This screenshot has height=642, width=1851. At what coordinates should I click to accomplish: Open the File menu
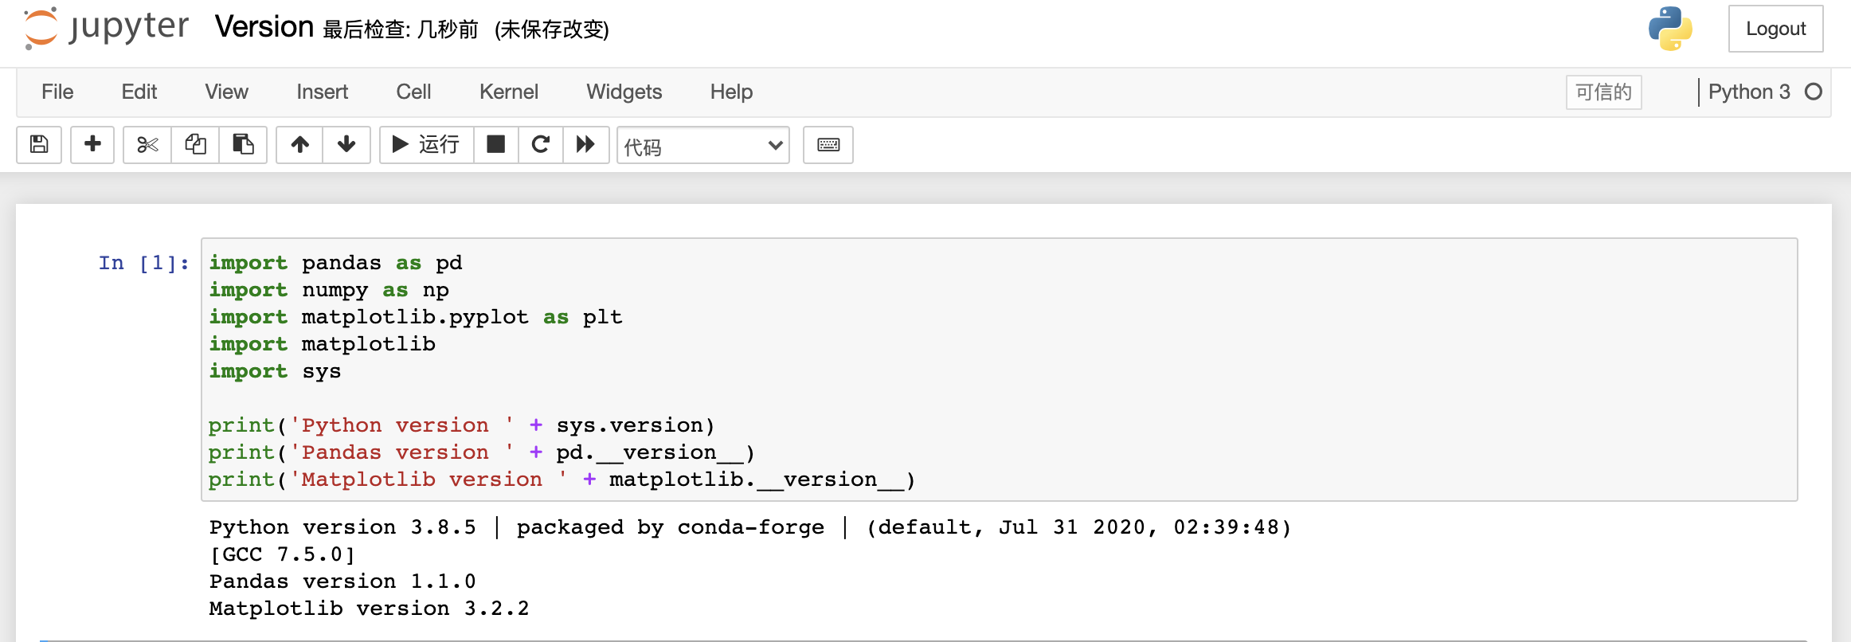(x=57, y=92)
